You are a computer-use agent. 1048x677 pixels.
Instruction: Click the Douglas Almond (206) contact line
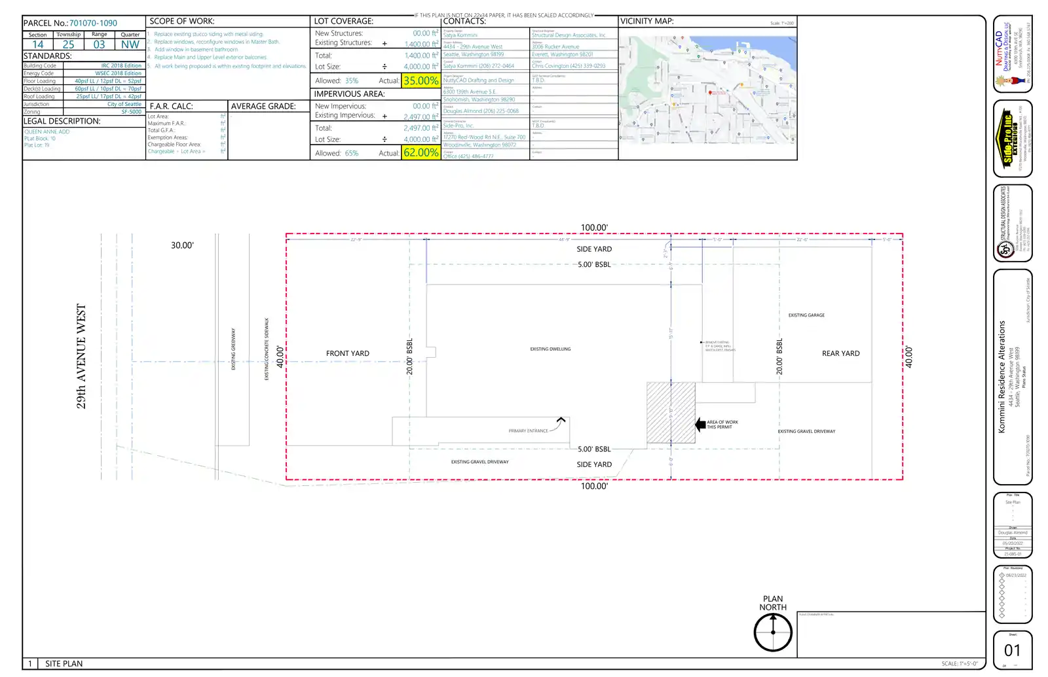(481, 111)
